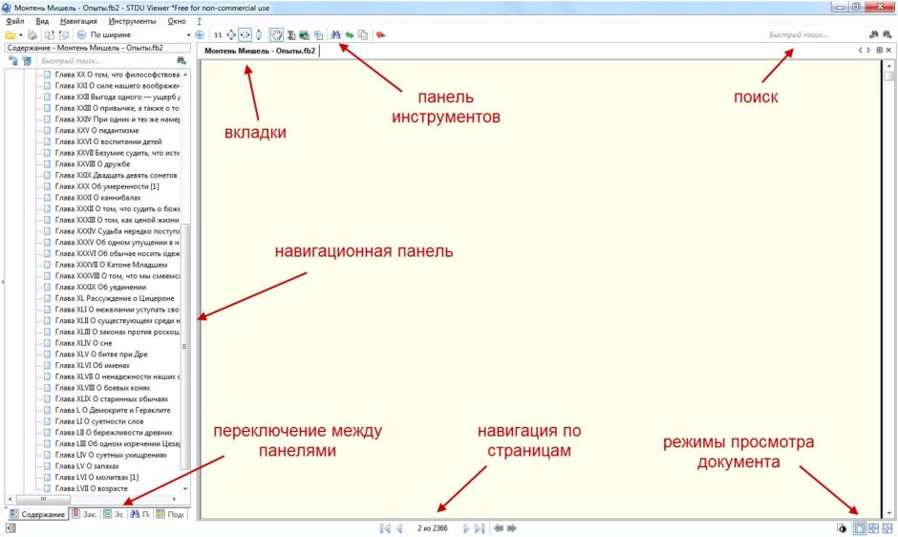The image size is (898, 537).
Task: Open the tab list menu icon
Action: 878,50
